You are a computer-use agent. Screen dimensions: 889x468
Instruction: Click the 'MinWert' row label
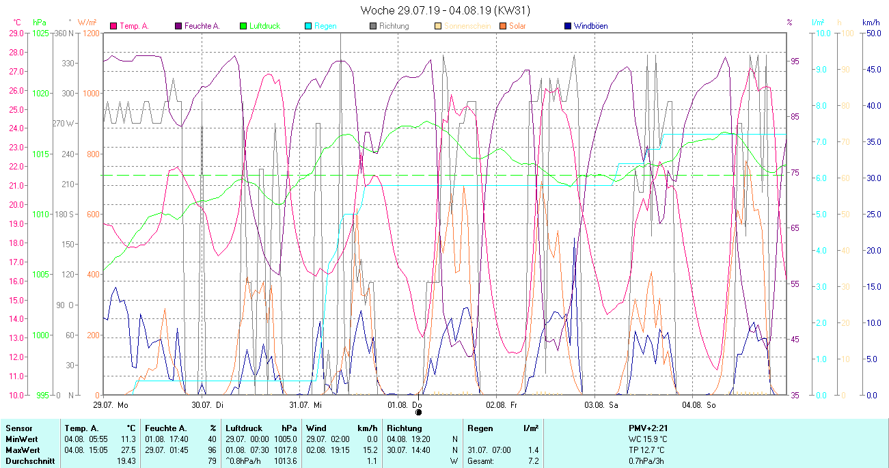point(21,439)
